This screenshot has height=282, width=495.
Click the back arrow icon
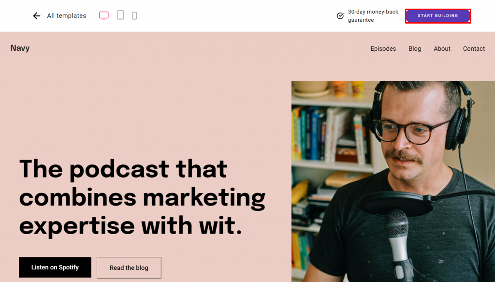pyautogui.click(x=37, y=16)
